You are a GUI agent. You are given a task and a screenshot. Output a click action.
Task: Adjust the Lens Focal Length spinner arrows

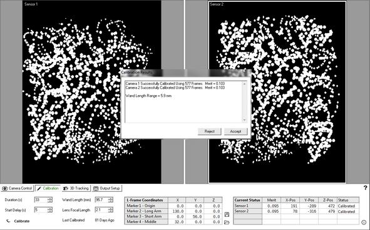coord(110,210)
